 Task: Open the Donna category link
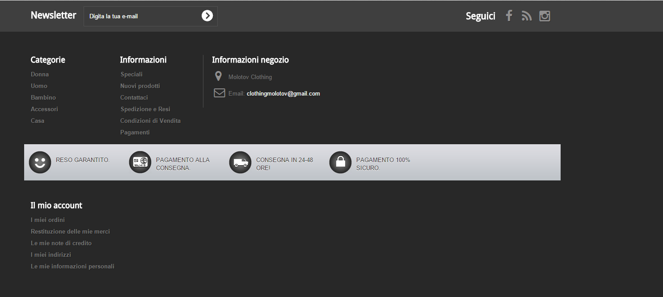pyautogui.click(x=40, y=74)
